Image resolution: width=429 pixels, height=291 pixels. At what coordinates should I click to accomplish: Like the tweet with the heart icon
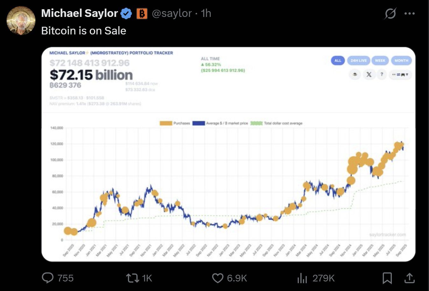tap(218, 278)
